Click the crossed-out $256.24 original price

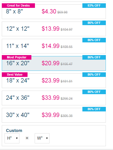click(67, 98)
